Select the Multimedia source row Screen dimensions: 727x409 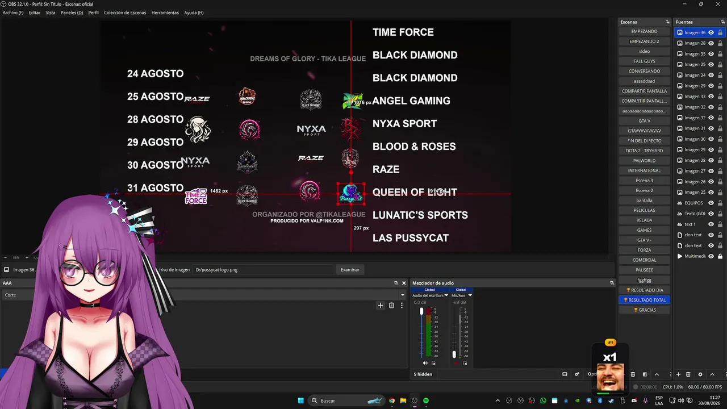[x=699, y=256]
